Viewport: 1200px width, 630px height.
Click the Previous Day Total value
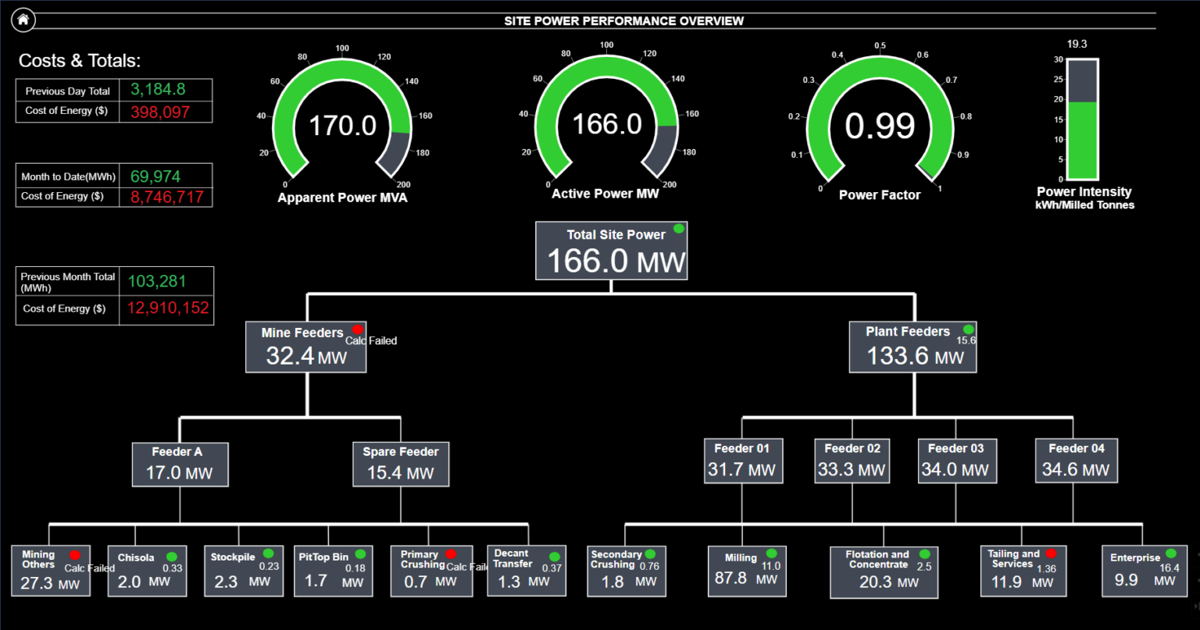coord(158,90)
